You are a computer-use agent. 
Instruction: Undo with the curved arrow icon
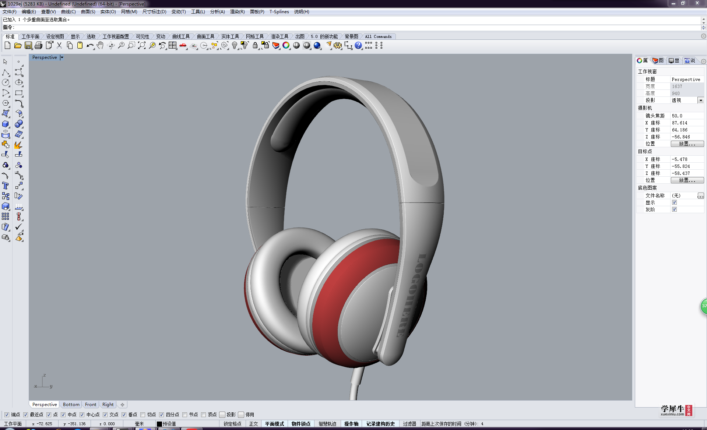click(90, 45)
